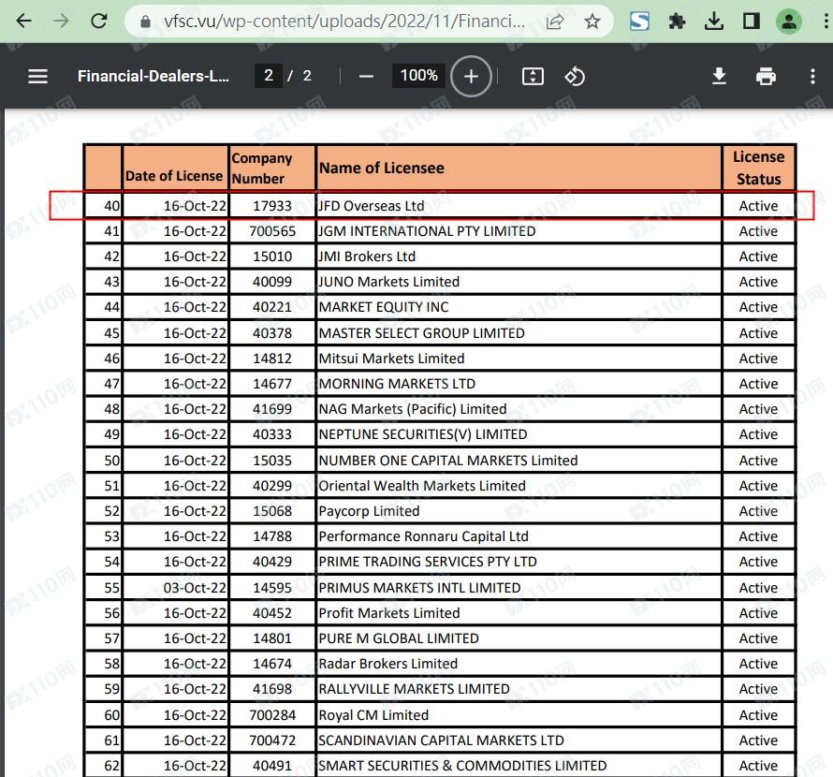
Task: Click the 'License Status' column header
Action: [x=759, y=168]
